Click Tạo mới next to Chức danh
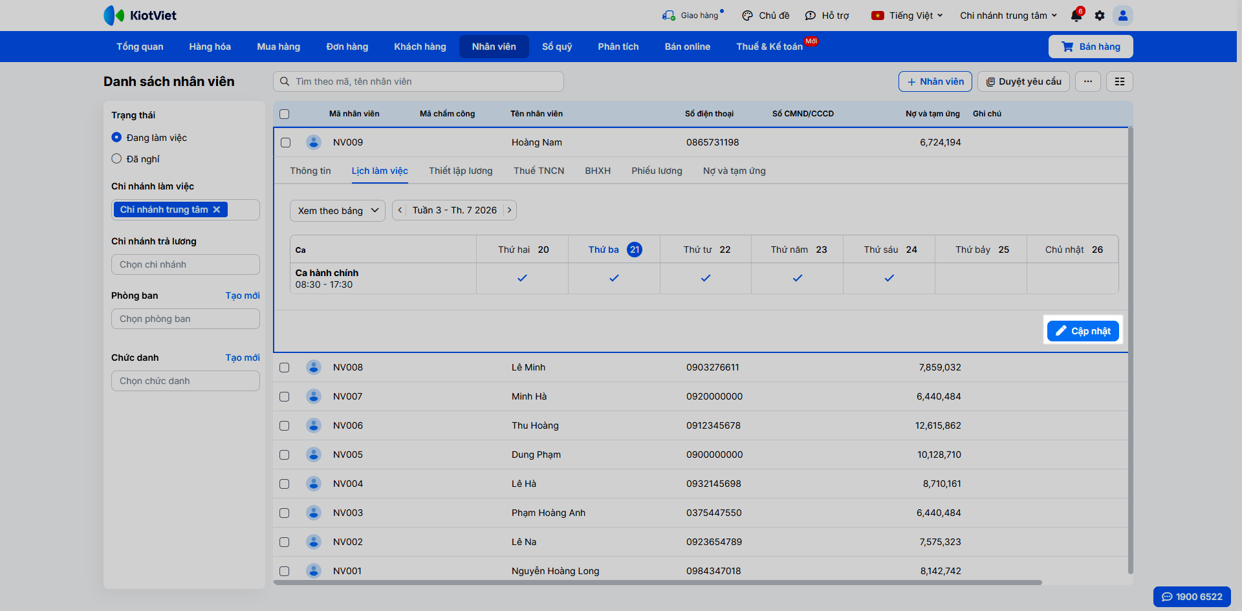This screenshot has height=611, width=1242. pos(243,358)
